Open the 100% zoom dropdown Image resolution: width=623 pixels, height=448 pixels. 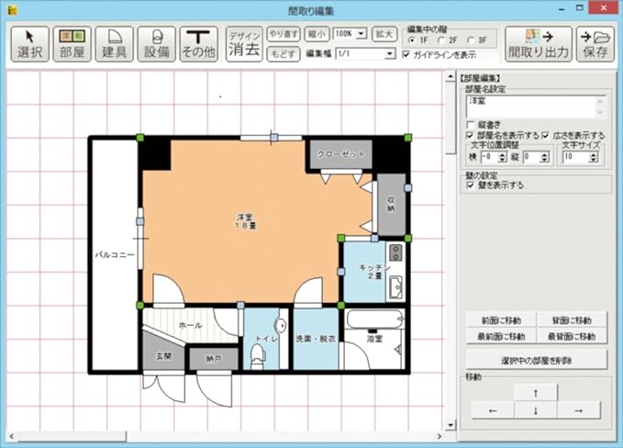tap(362, 34)
